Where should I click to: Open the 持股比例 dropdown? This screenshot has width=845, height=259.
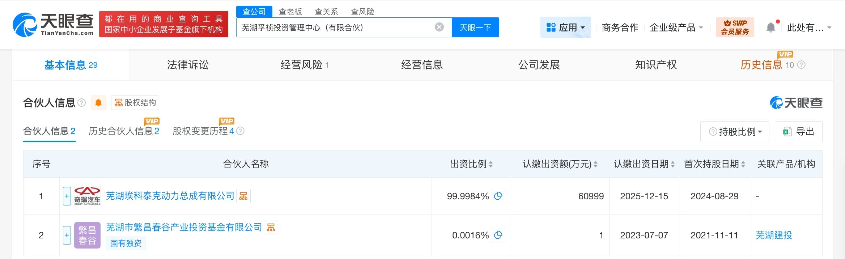pos(735,132)
